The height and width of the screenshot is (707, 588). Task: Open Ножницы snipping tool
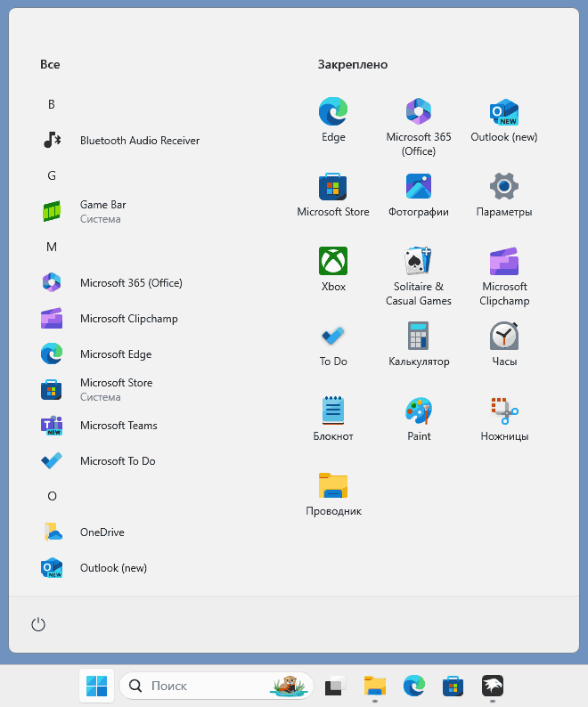503,419
